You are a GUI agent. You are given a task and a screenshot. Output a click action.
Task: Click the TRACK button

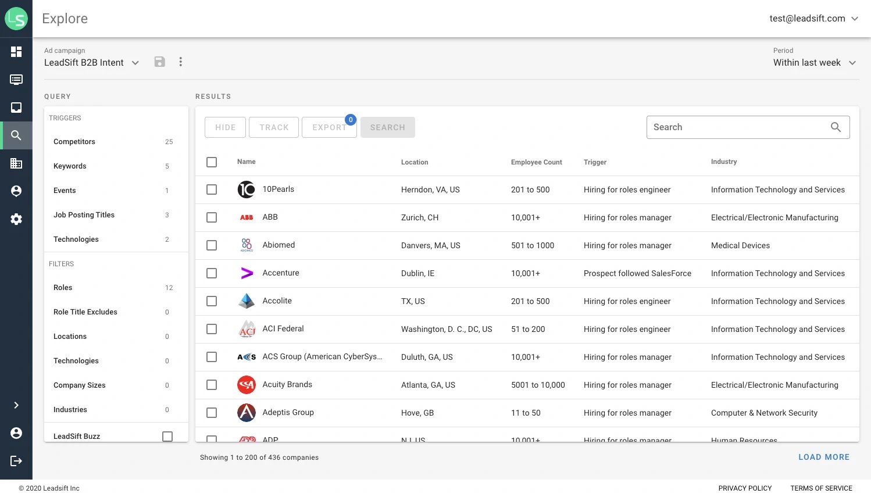[x=274, y=127]
